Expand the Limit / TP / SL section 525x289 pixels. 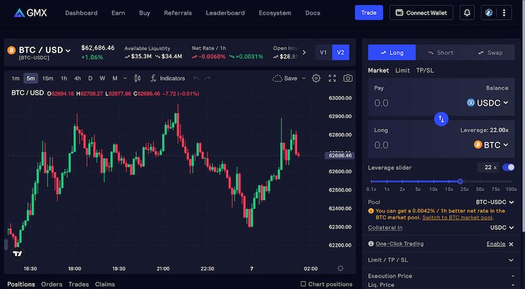pyautogui.click(x=441, y=260)
